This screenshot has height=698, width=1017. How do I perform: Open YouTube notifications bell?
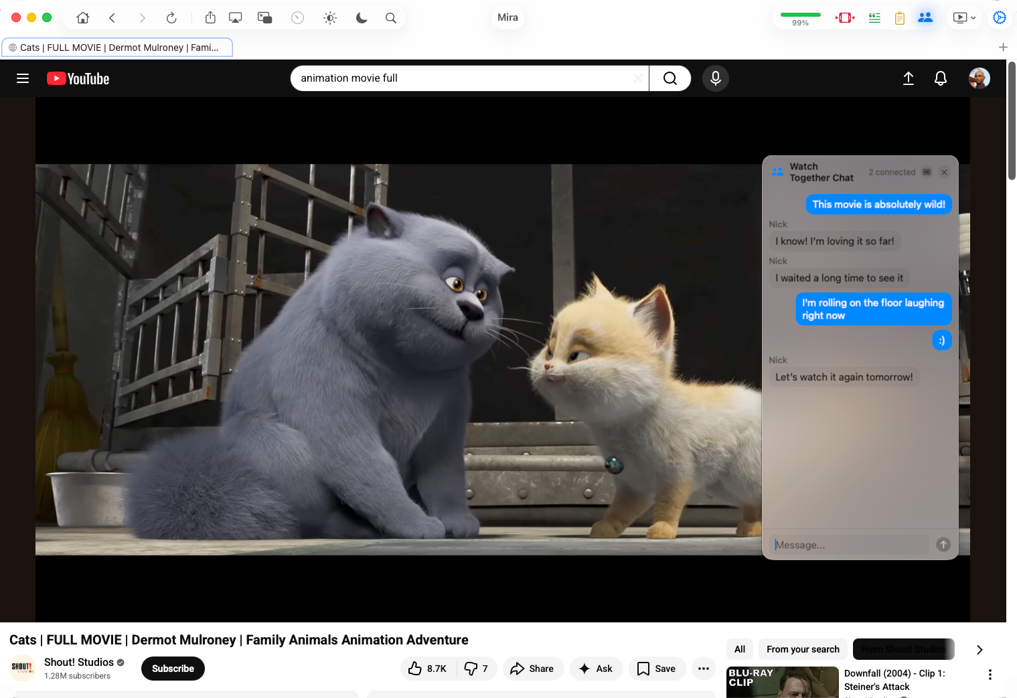941,78
